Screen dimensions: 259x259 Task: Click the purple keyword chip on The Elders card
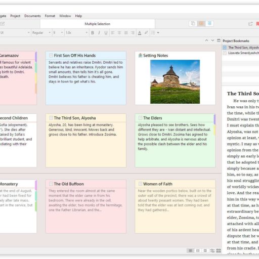214,119
